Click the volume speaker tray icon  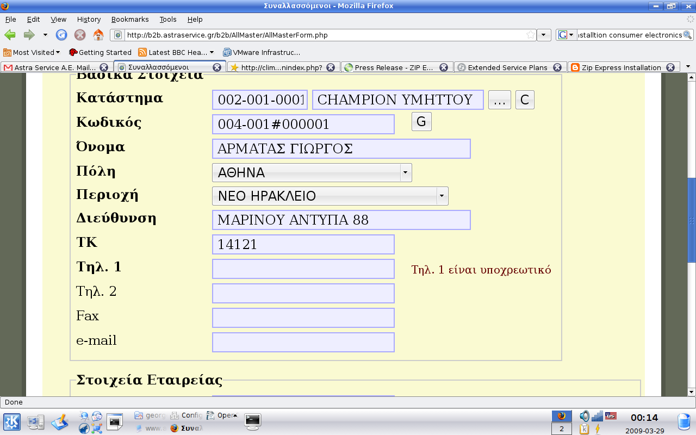click(585, 416)
